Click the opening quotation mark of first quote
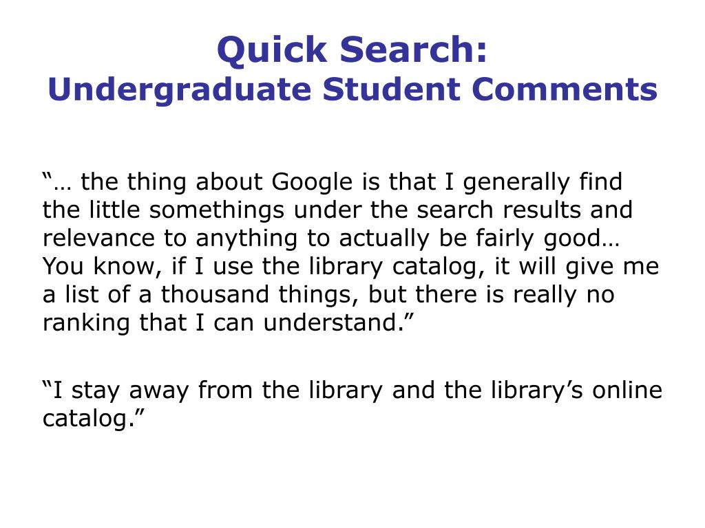 point(48,177)
